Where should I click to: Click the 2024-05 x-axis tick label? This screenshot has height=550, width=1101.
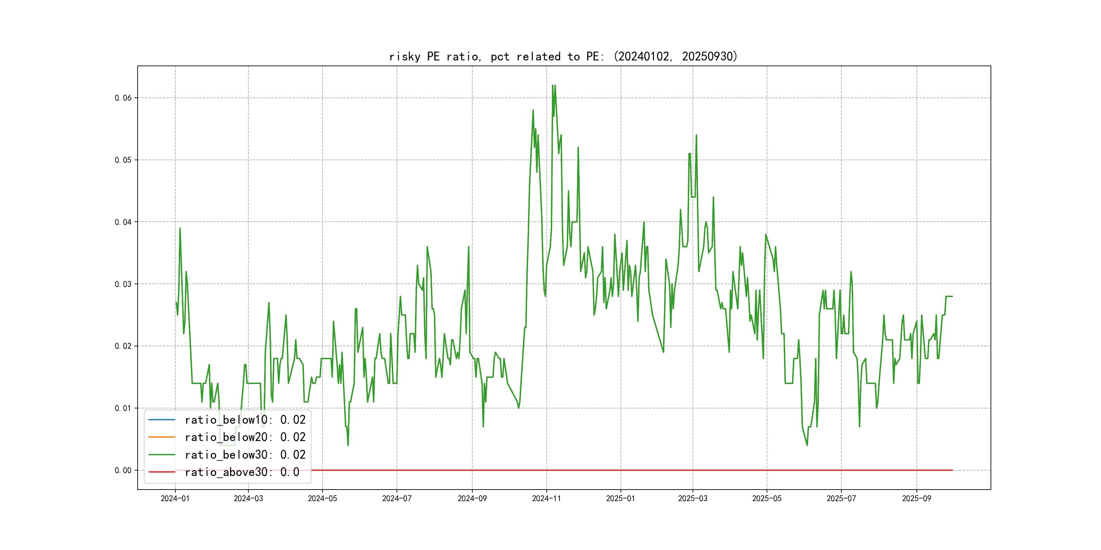pos(322,498)
